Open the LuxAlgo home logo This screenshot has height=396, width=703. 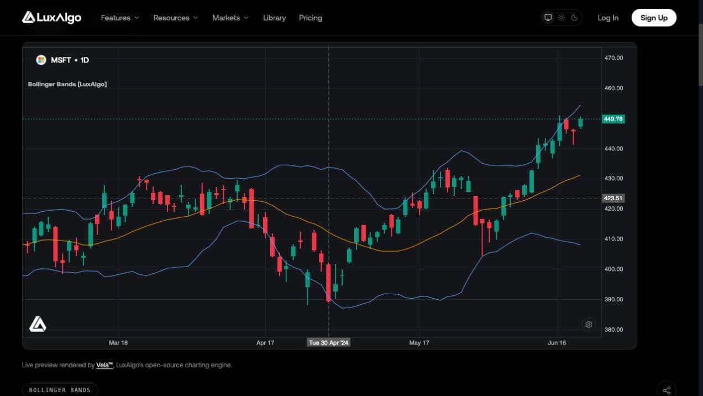point(51,18)
